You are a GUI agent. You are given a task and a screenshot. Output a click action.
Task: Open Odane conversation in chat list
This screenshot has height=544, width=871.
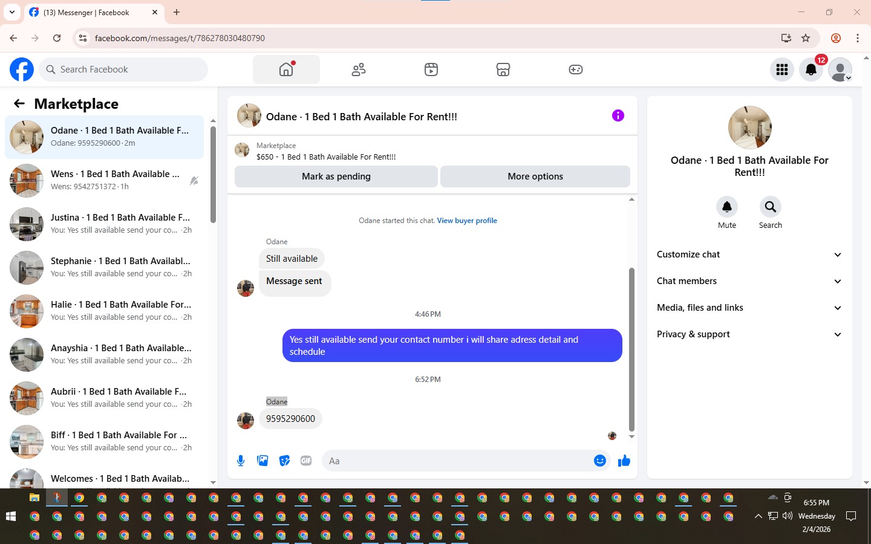coord(105,137)
